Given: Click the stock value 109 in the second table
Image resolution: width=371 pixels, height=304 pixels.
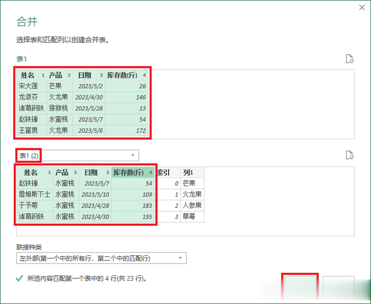Looking at the screenshot, I should tap(133, 194).
